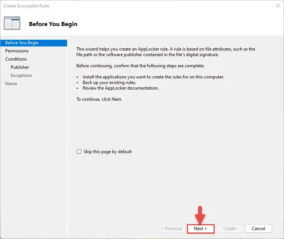This screenshot has width=284, height=239.
Task: Enable the Skip this page by default checkbox
Action: point(79,151)
